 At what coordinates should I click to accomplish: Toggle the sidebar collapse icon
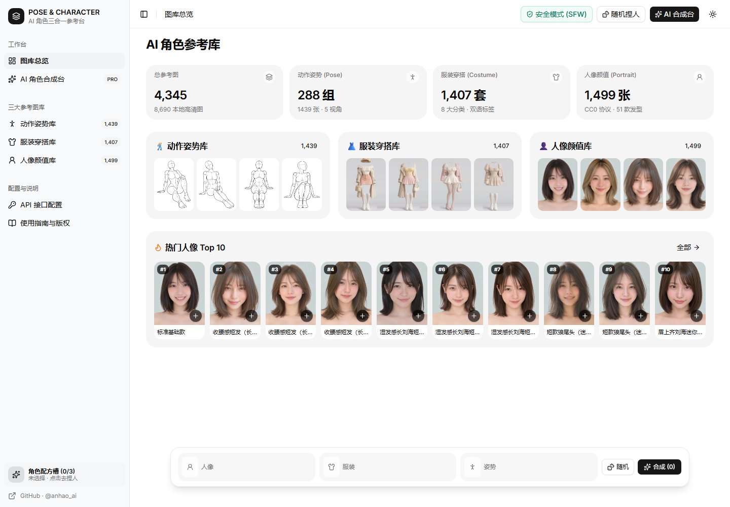click(x=144, y=14)
